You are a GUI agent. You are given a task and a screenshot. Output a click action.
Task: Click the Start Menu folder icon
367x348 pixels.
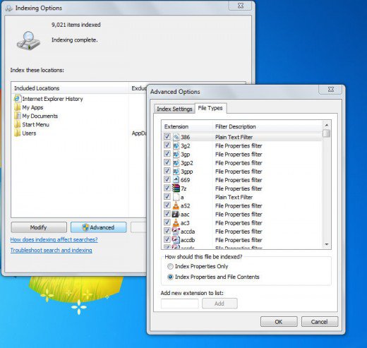coord(18,124)
